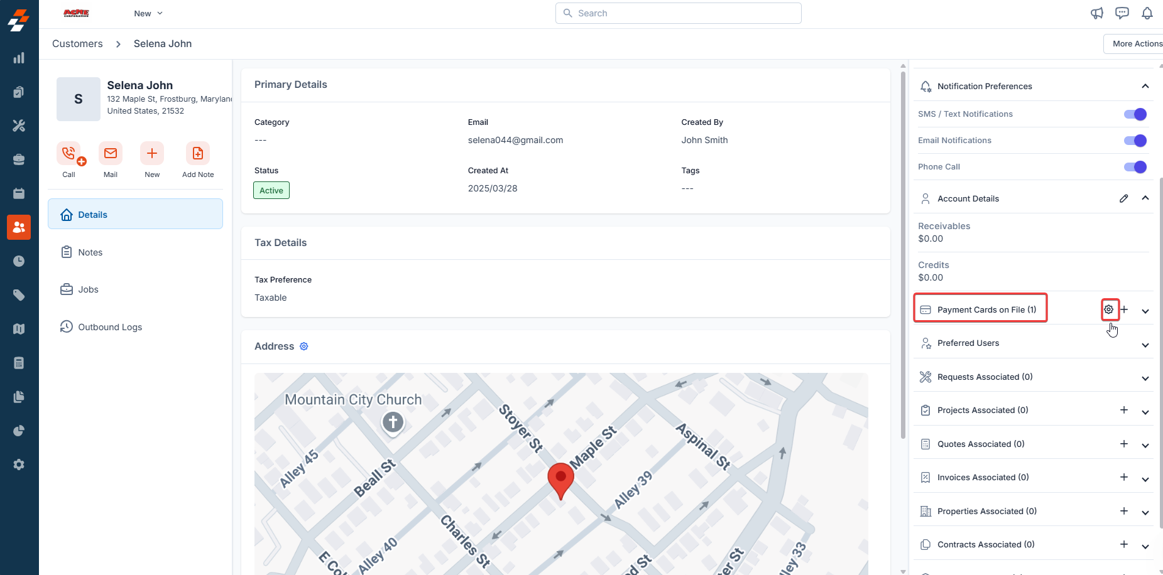Open the price tag icon in sidebar
This screenshot has height=575, width=1163.
[19, 295]
